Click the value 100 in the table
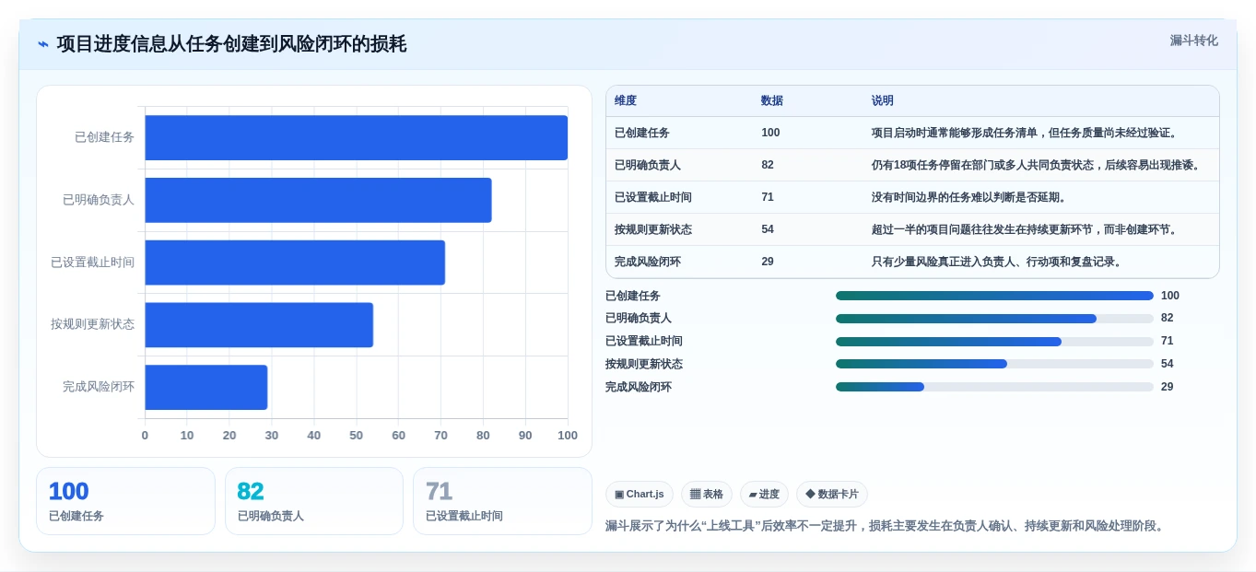This screenshot has width=1256, height=572. coord(770,133)
